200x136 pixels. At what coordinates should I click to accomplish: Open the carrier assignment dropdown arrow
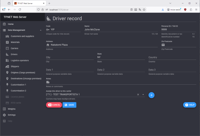click(143, 94)
